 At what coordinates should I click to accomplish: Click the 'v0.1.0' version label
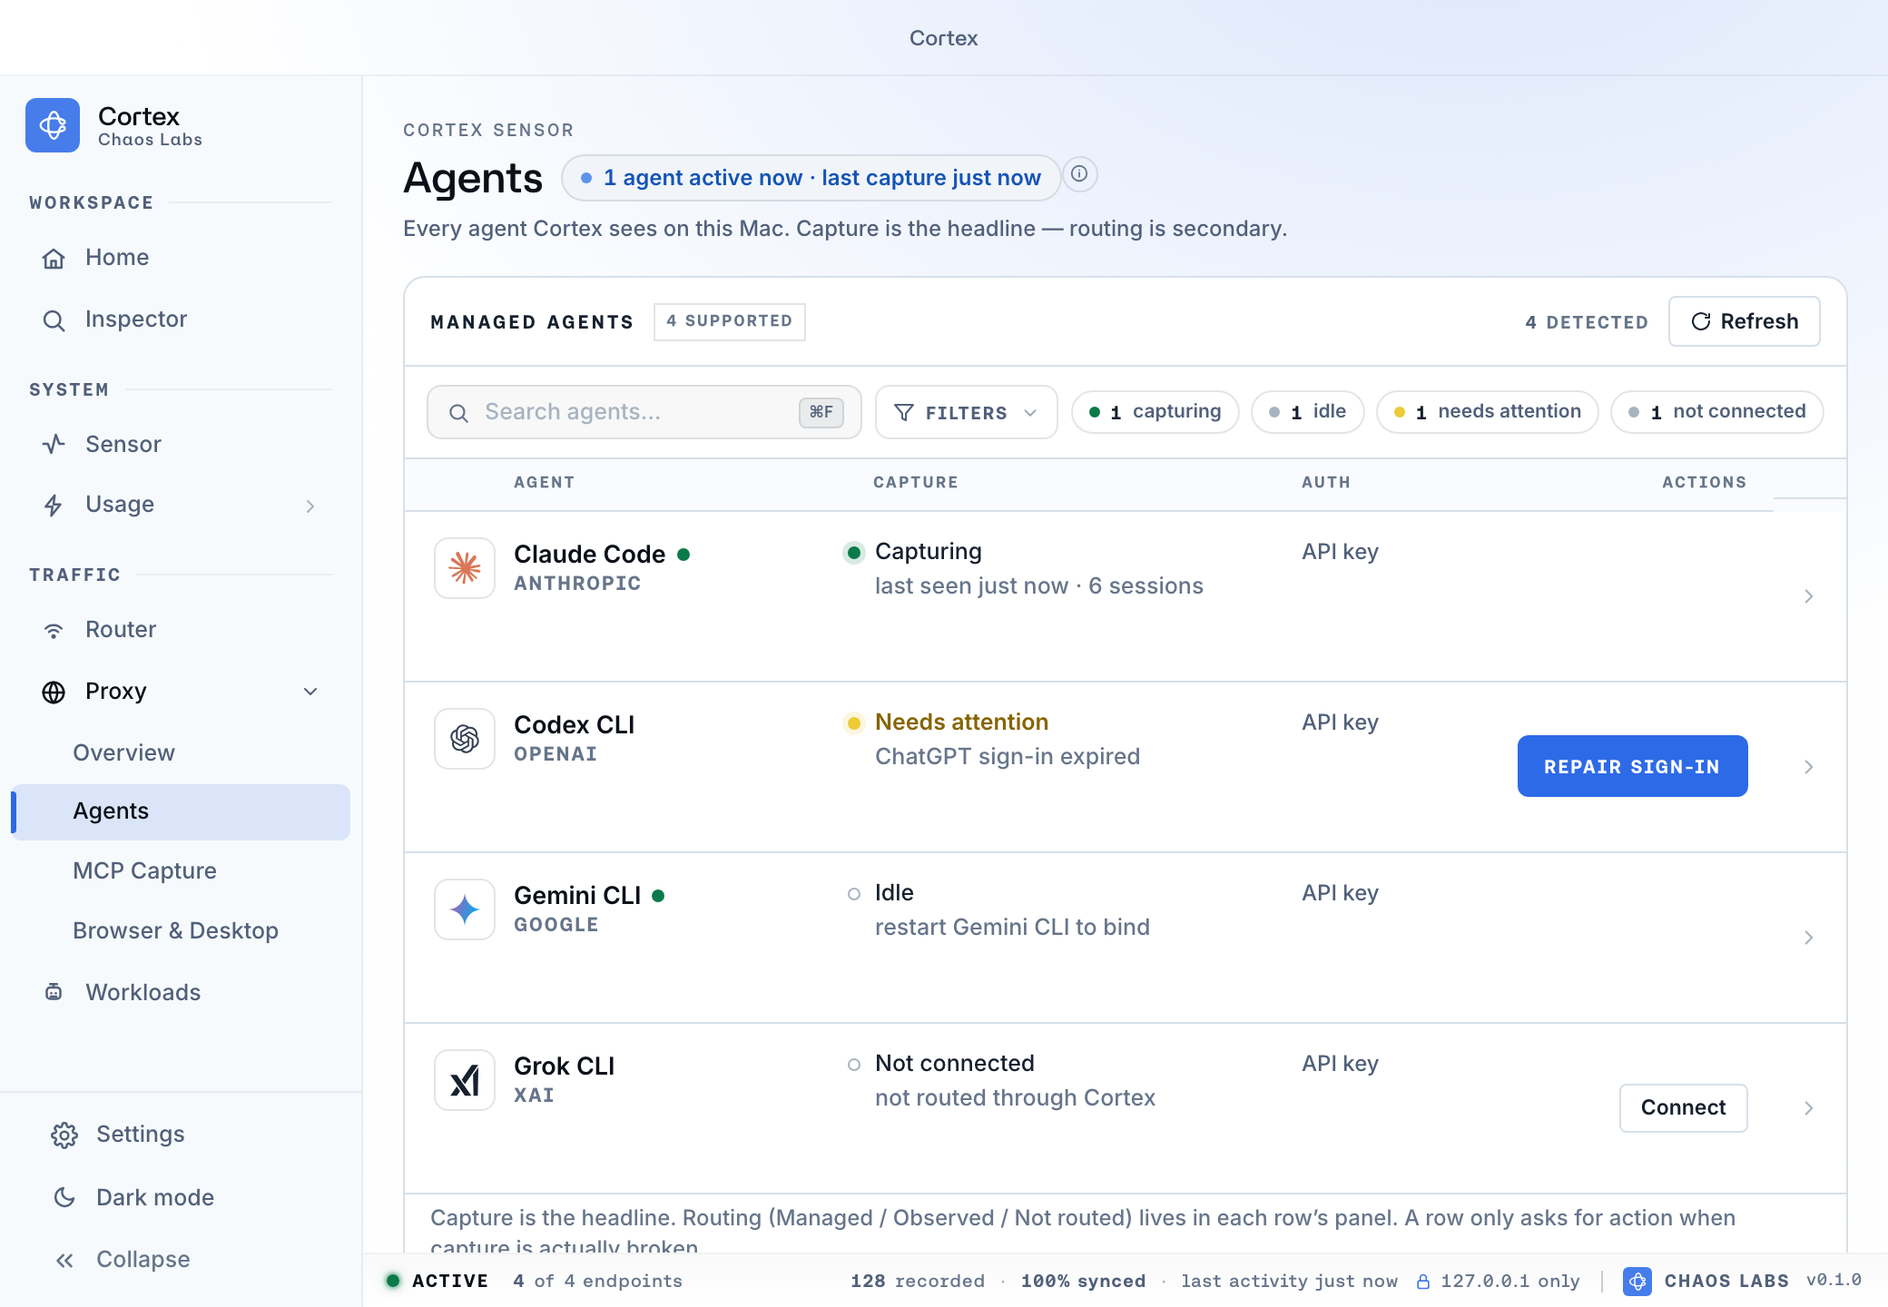click(1834, 1281)
